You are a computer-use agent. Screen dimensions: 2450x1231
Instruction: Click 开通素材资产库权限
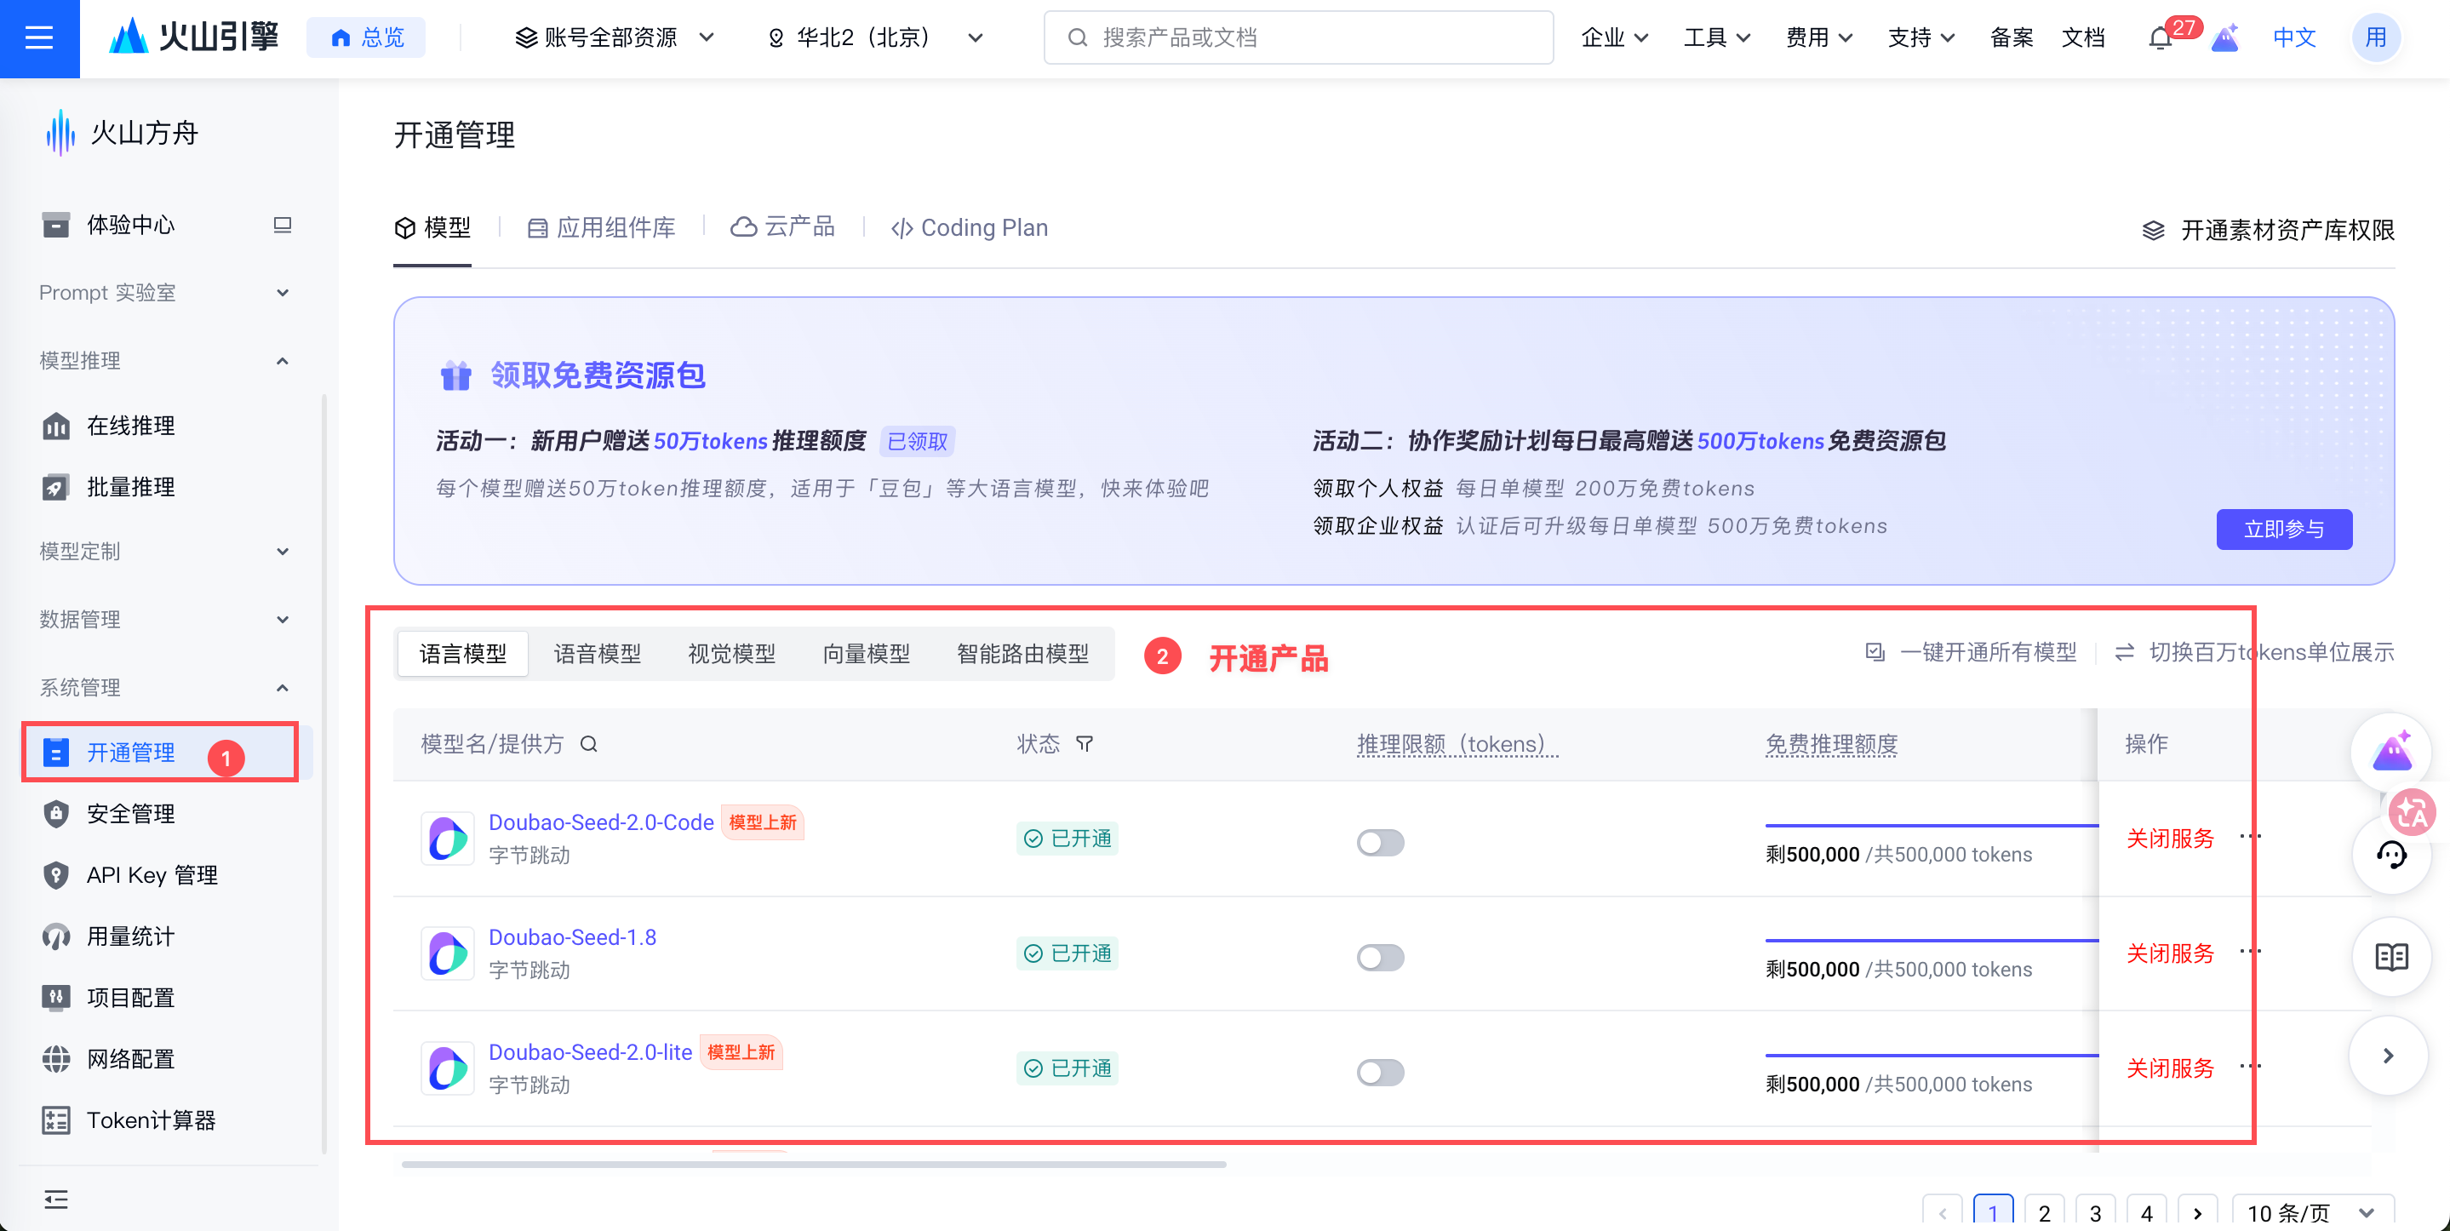(2267, 230)
